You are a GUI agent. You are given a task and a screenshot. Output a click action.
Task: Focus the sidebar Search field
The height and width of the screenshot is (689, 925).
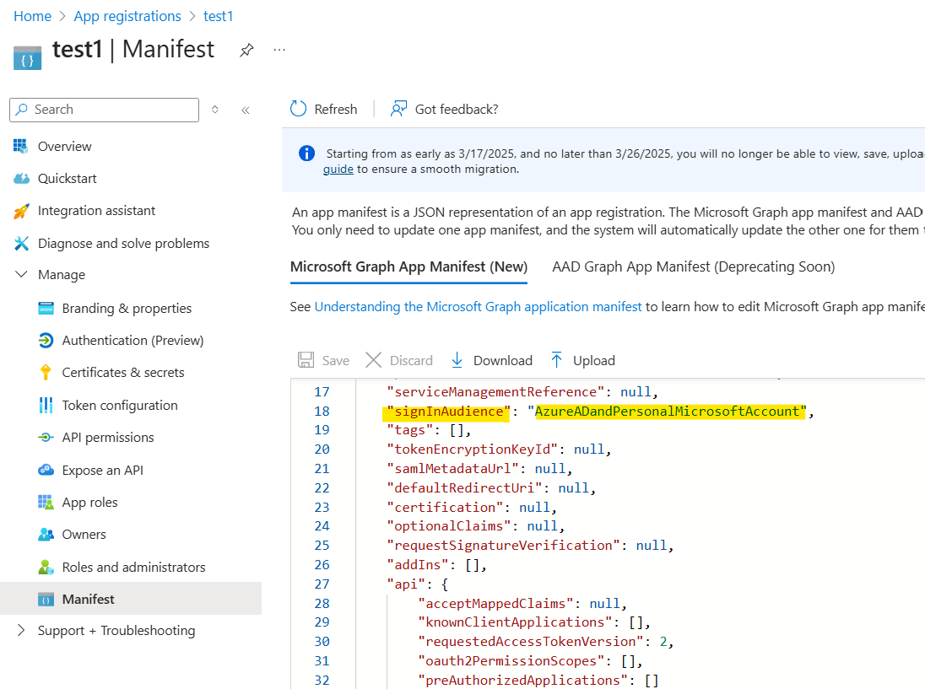coord(105,110)
